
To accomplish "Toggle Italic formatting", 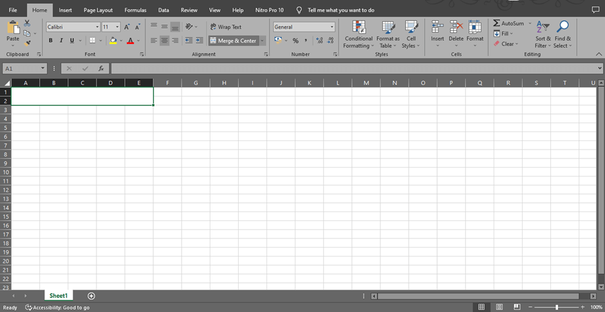I will pos(61,41).
